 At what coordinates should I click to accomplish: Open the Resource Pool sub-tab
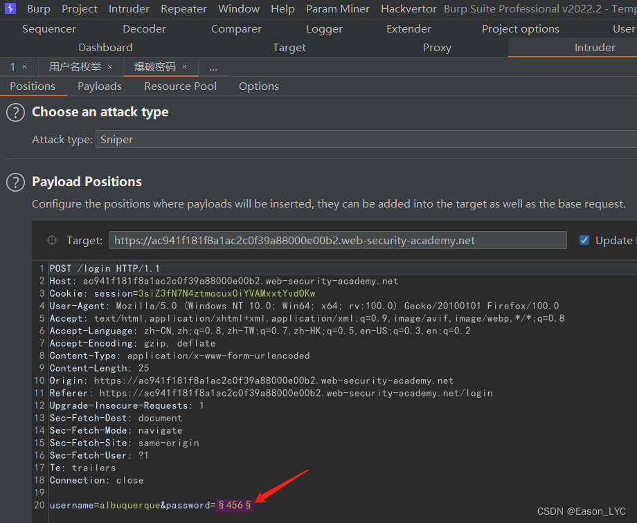pyautogui.click(x=181, y=86)
